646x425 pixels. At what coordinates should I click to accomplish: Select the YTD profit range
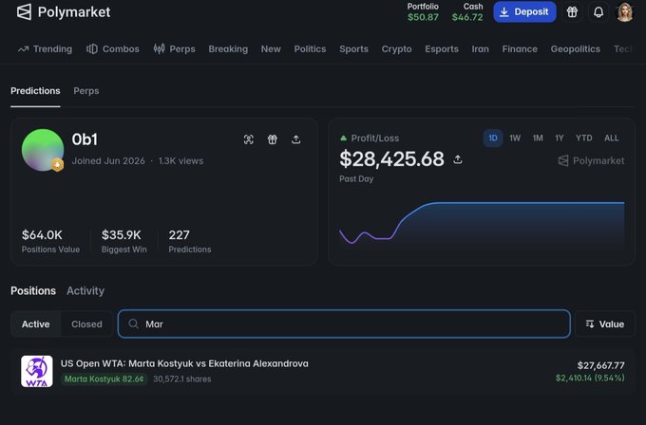pos(584,139)
